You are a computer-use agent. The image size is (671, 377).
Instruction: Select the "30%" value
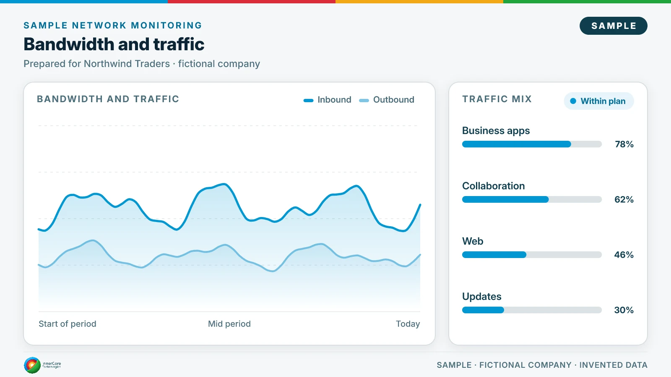[x=624, y=310]
